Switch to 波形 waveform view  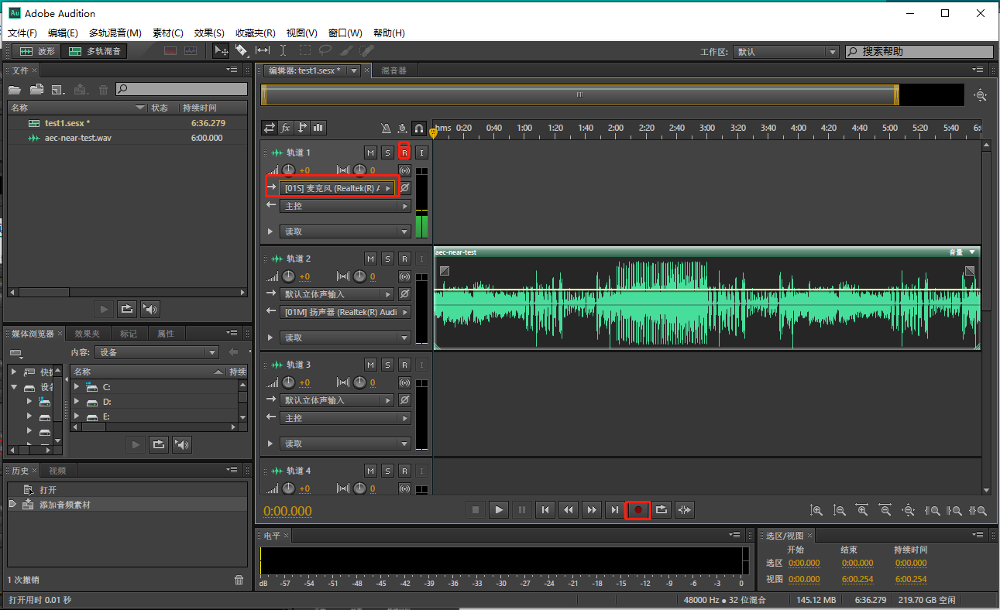pyautogui.click(x=36, y=51)
